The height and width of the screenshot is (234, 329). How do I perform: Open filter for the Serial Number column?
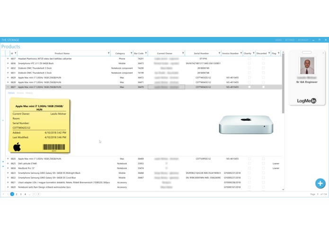(x=220, y=54)
